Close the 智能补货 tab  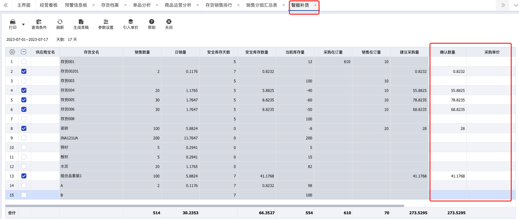pos(315,5)
